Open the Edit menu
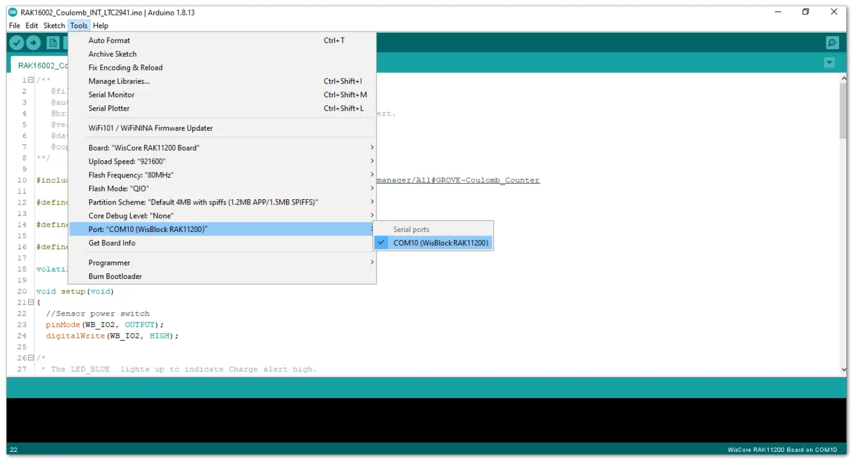Image resolution: width=856 pixels, height=461 pixels. tap(32, 26)
